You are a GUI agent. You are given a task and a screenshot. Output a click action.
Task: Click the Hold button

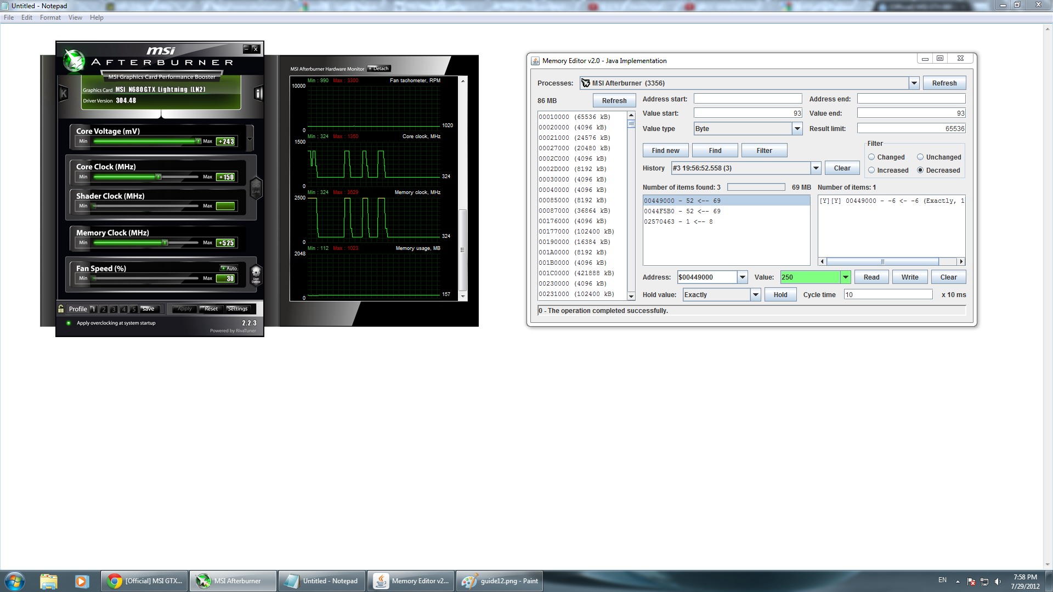point(780,295)
